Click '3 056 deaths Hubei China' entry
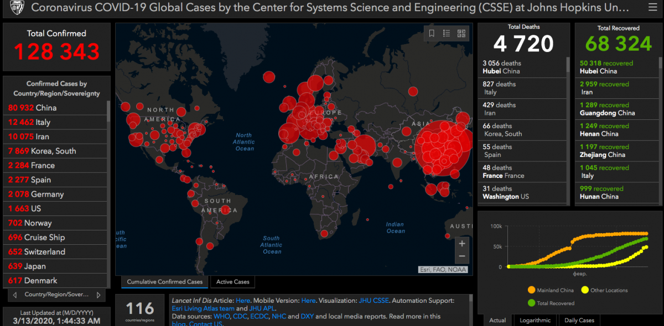 [x=521, y=67]
